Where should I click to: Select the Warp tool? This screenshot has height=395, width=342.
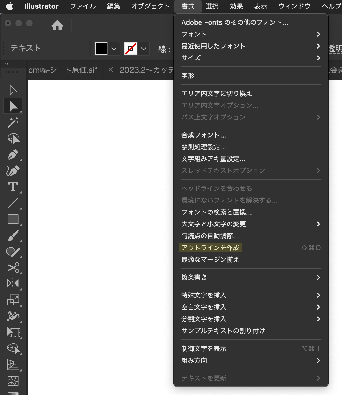pyautogui.click(x=13, y=316)
